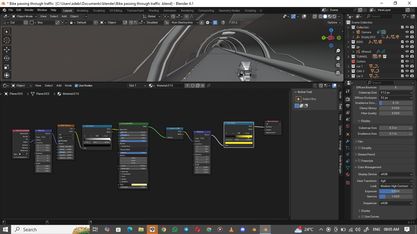Image resolution: width=417 pixels, height=234 pixels.
Task: Collapse the gp collection in outliner
Action: tap(349, 47)
